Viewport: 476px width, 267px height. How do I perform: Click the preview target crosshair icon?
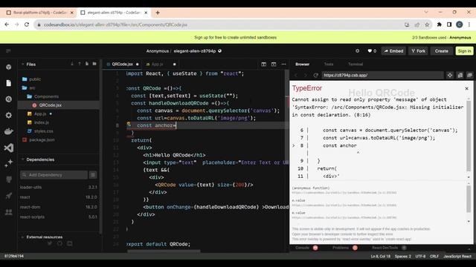pyautogui.click(x=449, y=75)
